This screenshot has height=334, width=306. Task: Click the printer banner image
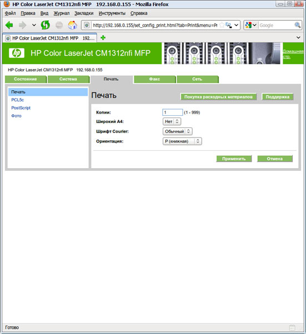(x=222, y=53)
